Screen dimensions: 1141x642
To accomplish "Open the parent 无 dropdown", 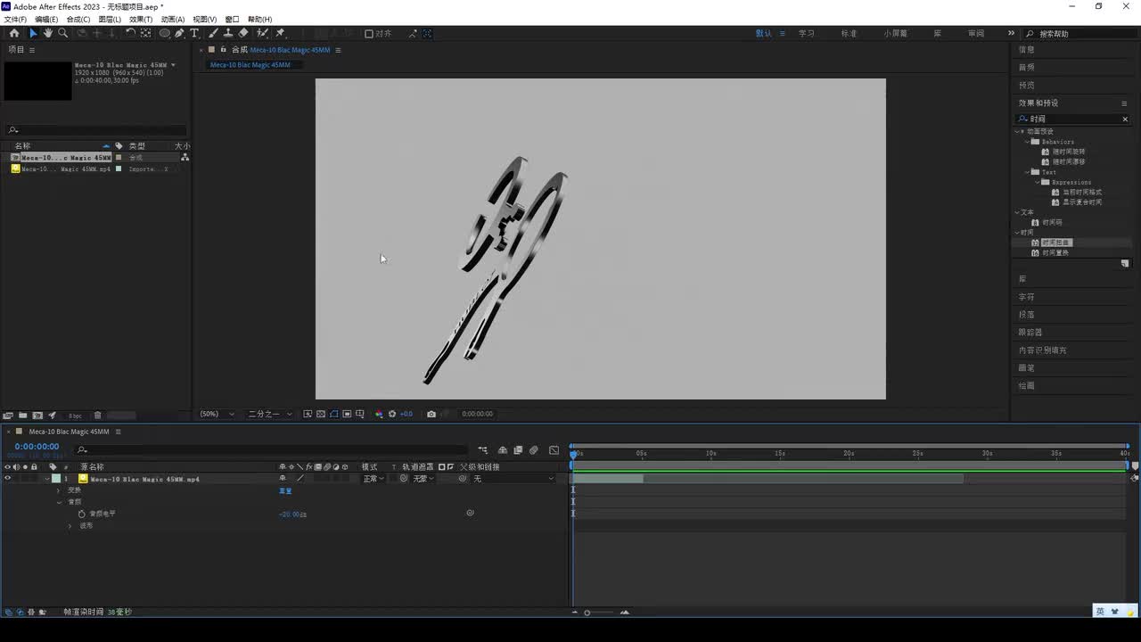I will pyautogui.click(x=513, y=479).
